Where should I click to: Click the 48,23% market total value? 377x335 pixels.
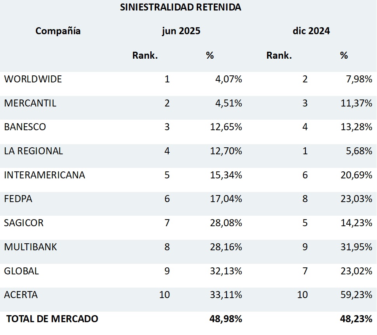tap(356, 319)
